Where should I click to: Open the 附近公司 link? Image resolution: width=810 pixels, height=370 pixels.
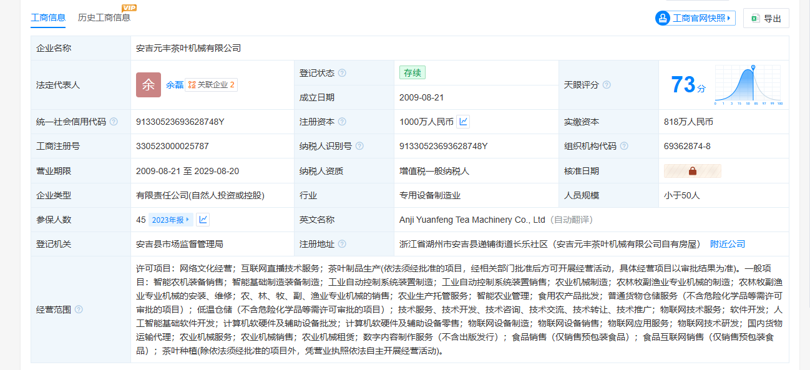point(728,244)
